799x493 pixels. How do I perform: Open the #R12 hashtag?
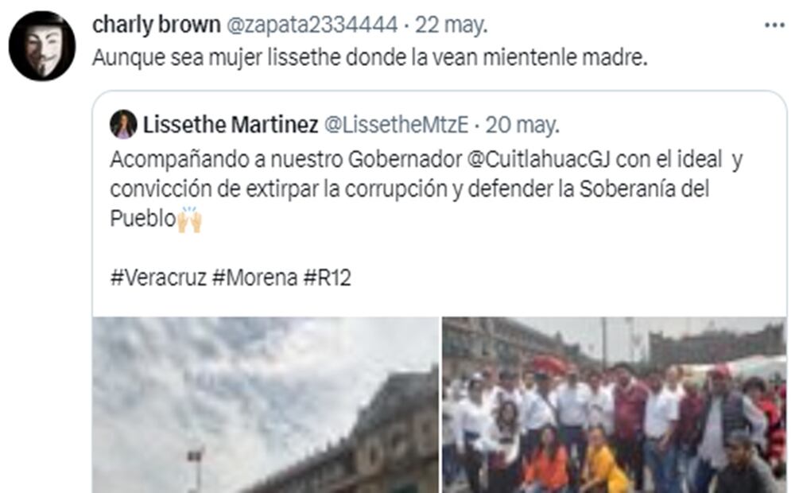[x=327, y=278]
